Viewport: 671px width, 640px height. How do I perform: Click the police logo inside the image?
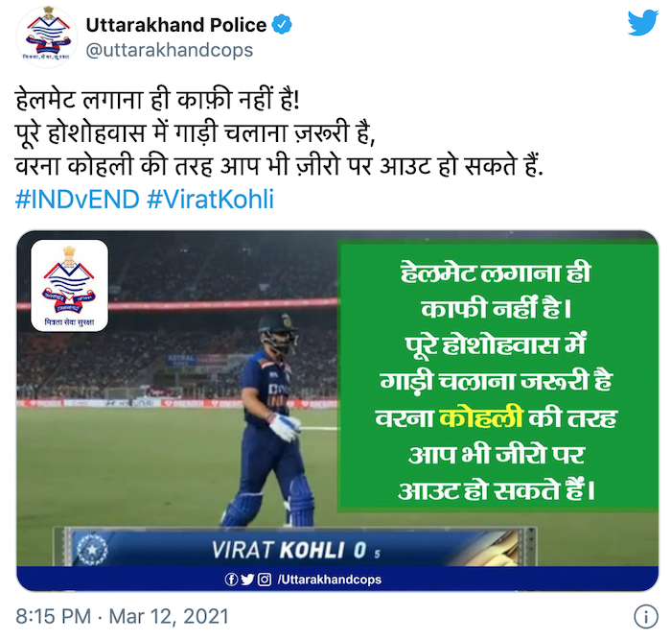point(69,286)
